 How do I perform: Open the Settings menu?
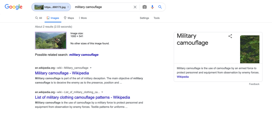pos(144,18)
